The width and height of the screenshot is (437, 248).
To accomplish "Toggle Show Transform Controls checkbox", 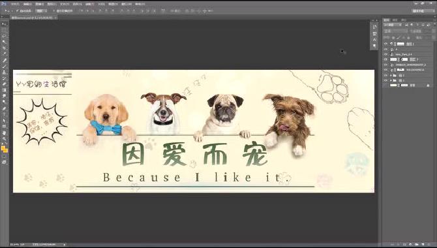I will [53, 10].
